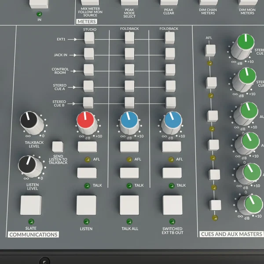The width and height of the screenshot is (264, 264).
Task: Hit the Slate button
Action: point(31,205)
